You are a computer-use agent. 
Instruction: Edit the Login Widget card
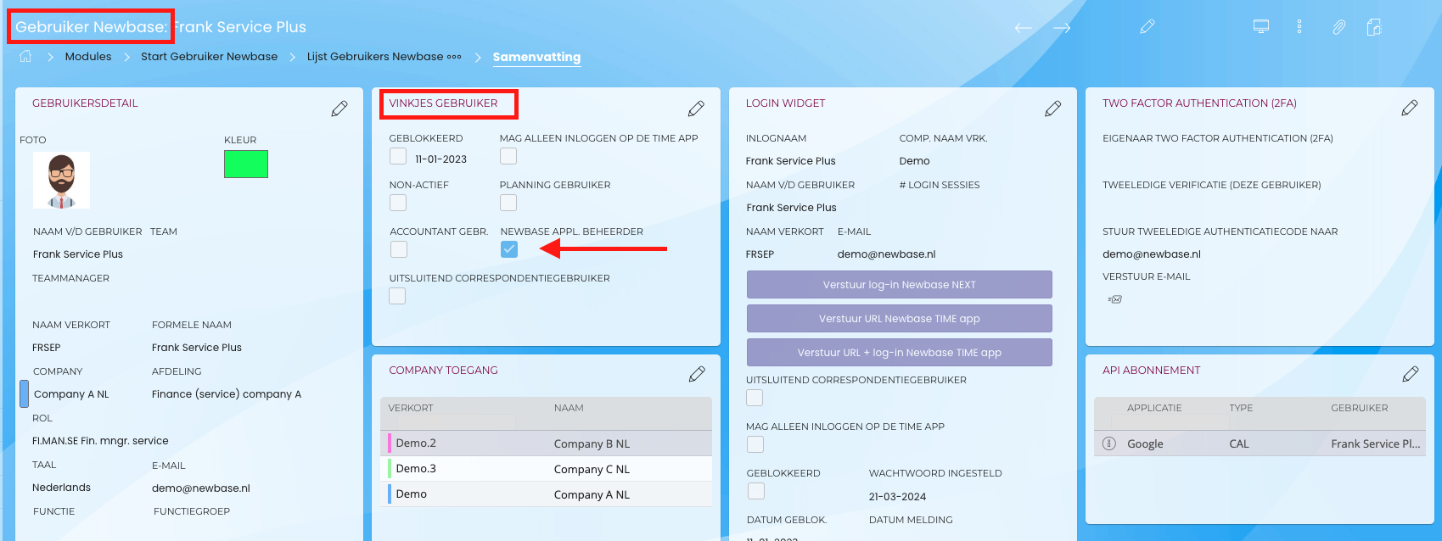click(1053, 109)
